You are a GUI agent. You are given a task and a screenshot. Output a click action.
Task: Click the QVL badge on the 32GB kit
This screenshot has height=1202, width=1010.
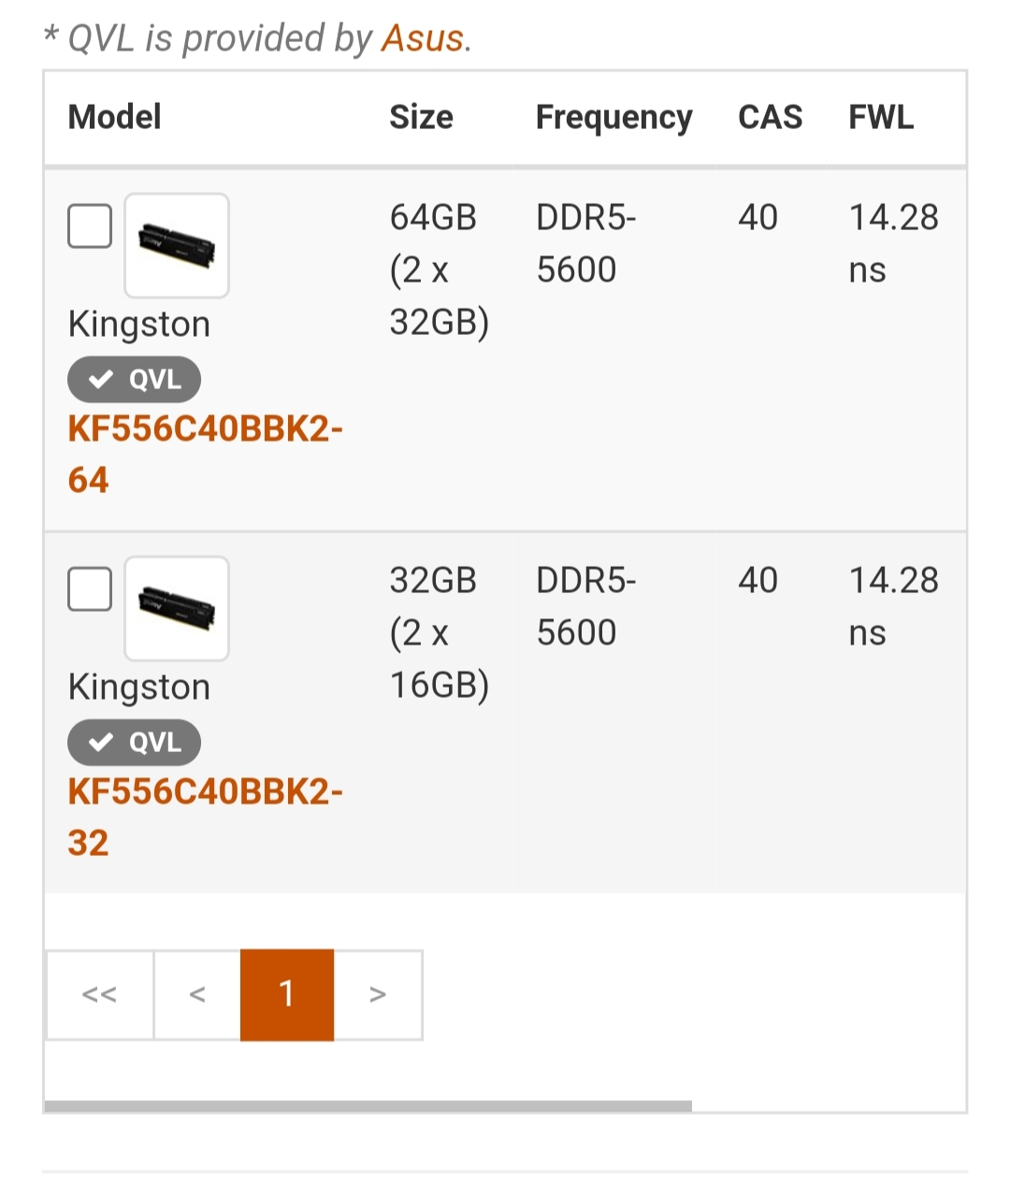point(134,743)
